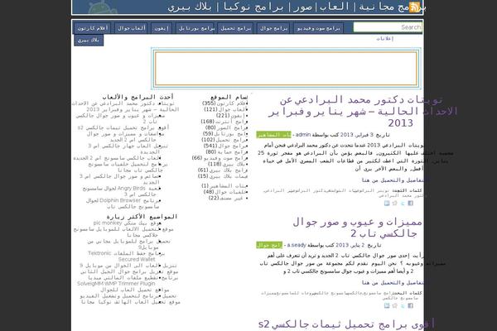This screenshot has height=331, width=497.
Task: Open the بلاك بيري tab in the second navigation row
Action: coord(89,41)
